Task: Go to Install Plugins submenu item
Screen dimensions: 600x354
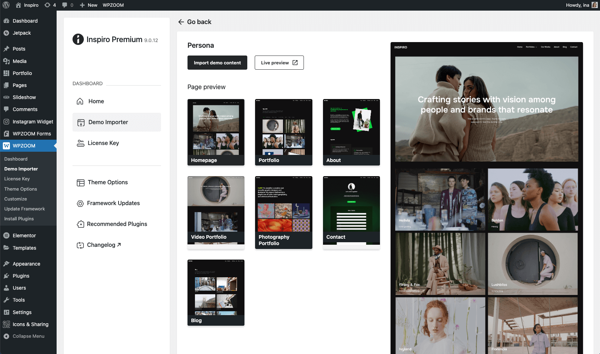Action: [x=19, y=219]
